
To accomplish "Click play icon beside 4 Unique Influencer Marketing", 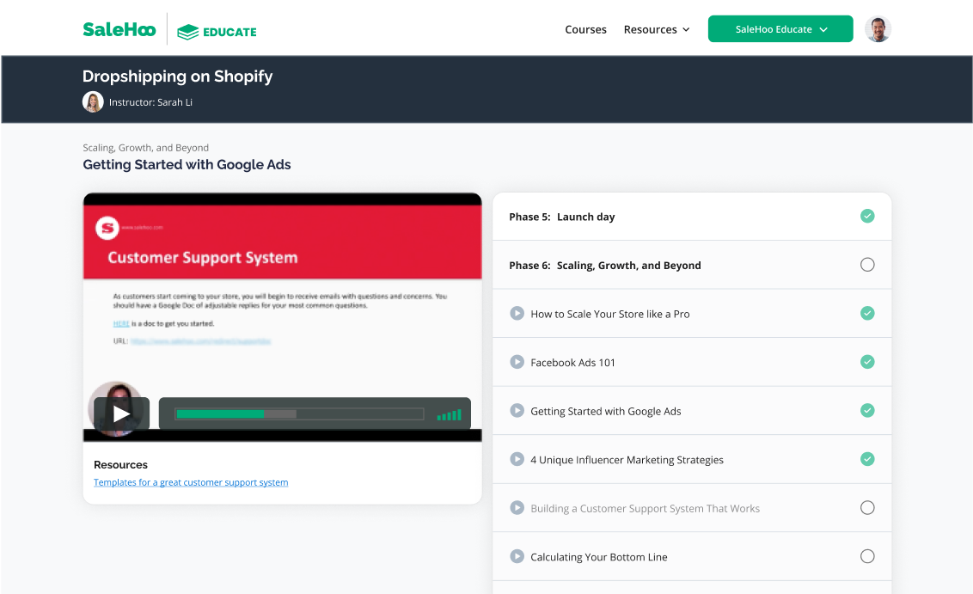I will (x=517, y=459).
